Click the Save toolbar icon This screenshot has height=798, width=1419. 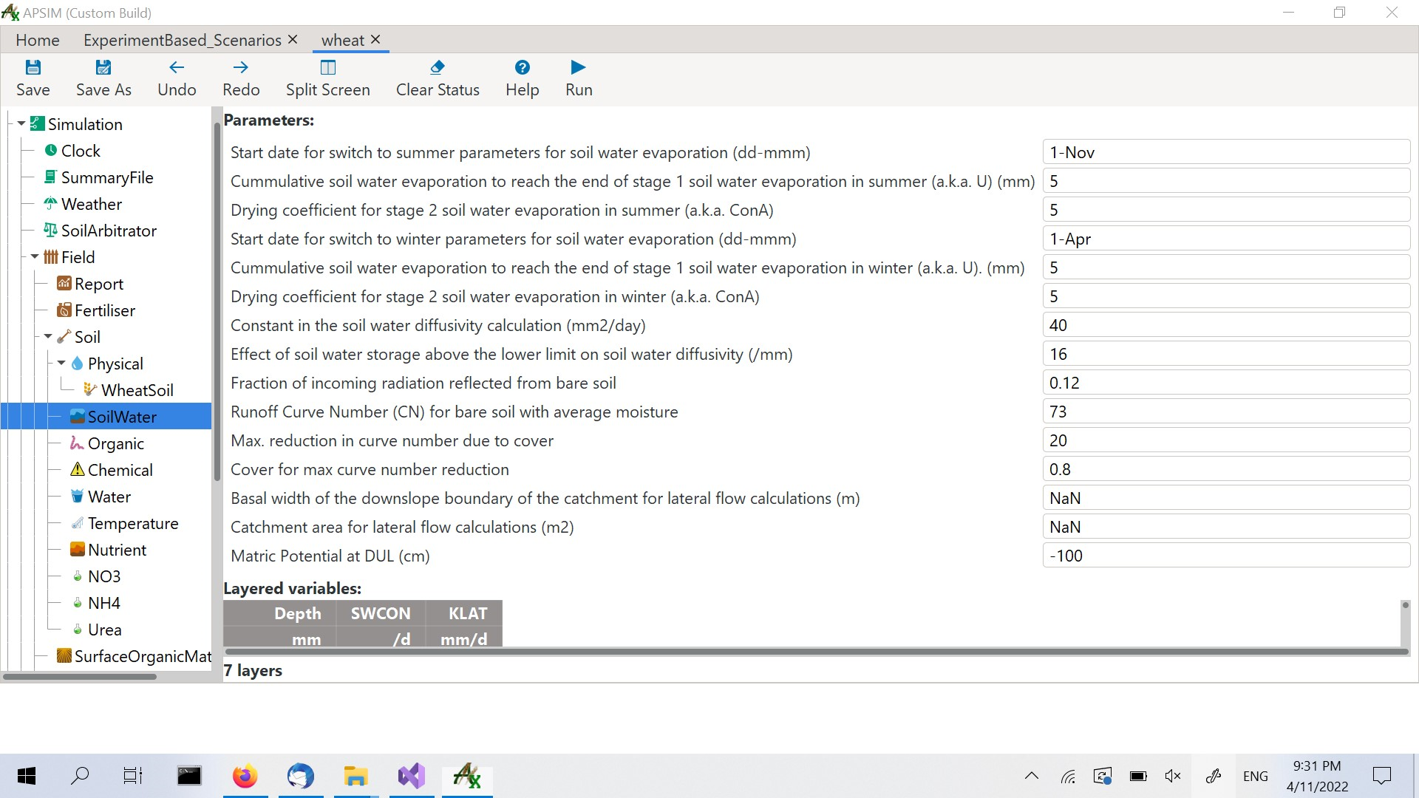33,68
